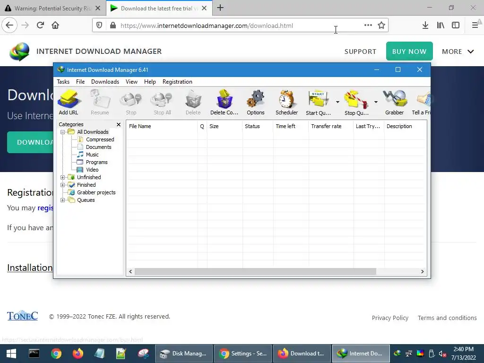Expand the Unfinished tree node
The height and width of the screenshot is (363, 484).
[x=63, y=177]
